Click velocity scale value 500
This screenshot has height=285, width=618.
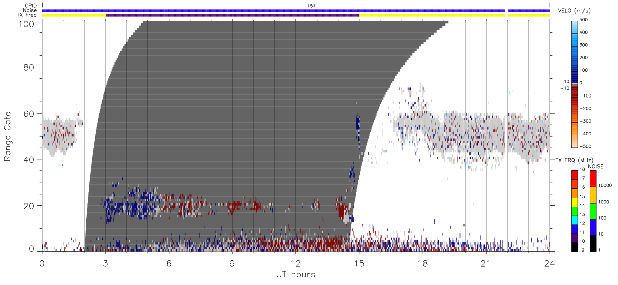click(584, 20)
